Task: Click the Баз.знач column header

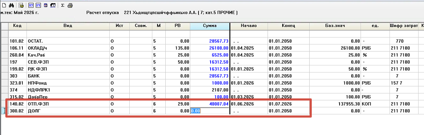Action: [x=335, y=26]
